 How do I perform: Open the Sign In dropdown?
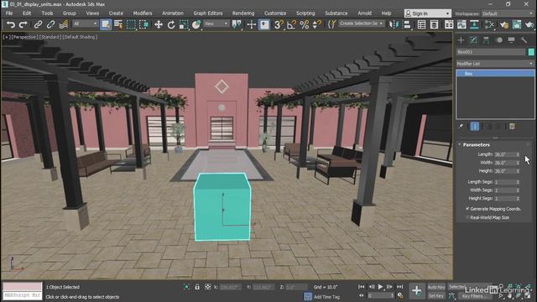[x=427, y=13]
